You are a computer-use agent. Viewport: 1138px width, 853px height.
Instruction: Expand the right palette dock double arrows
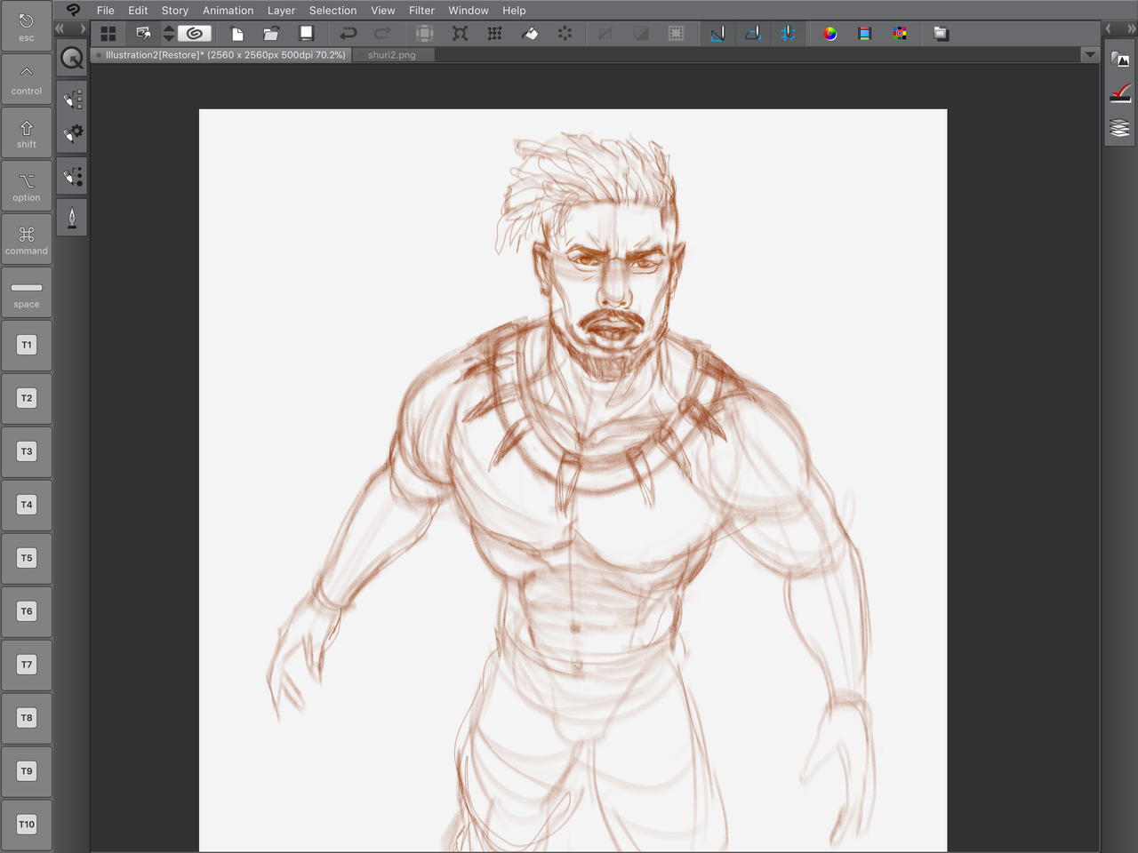(1132, 29)
